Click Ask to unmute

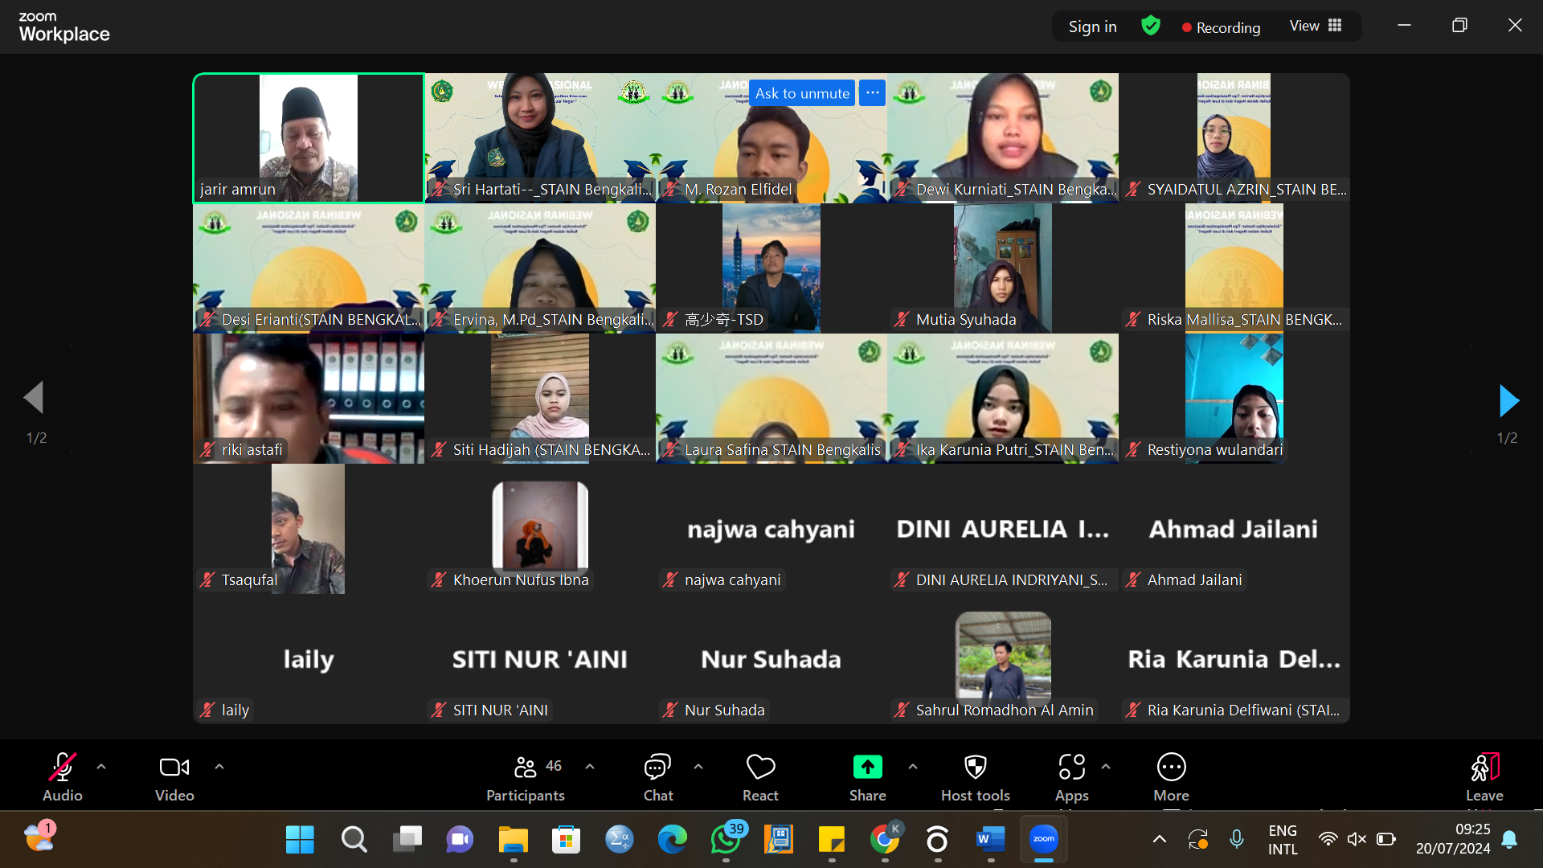click(801, 92)
